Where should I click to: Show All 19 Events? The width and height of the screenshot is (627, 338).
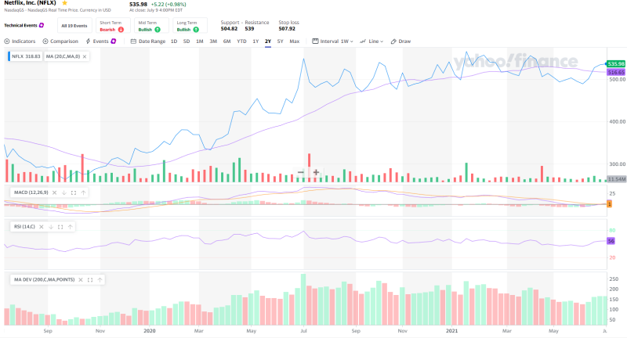[74, 26]
